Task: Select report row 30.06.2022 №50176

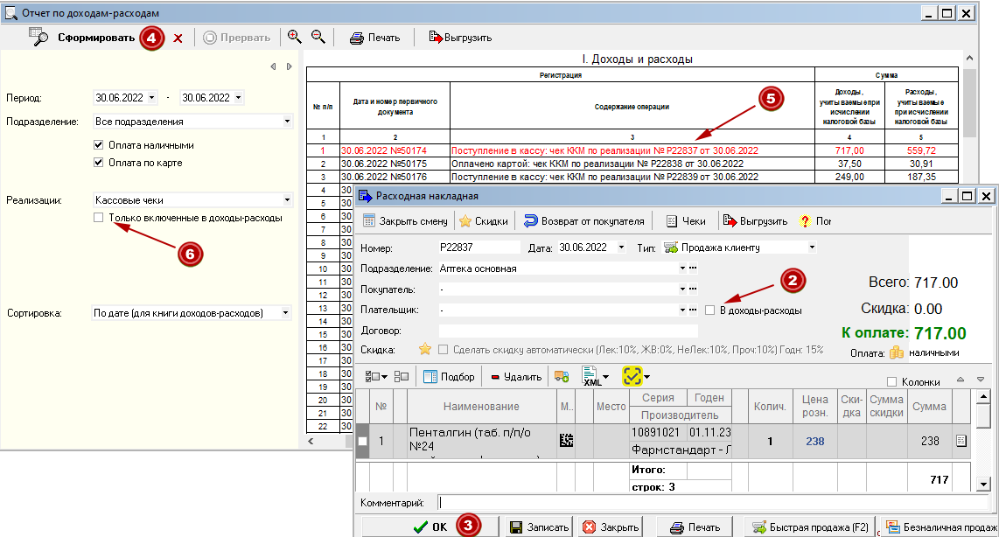Action: 632,177
